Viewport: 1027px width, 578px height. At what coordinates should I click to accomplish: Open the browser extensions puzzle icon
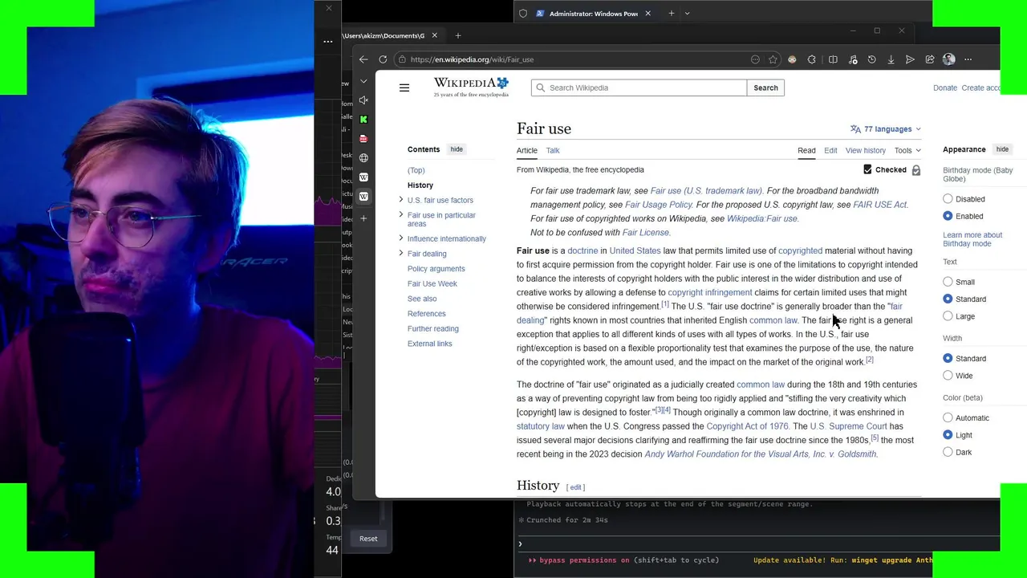point(812,59)
